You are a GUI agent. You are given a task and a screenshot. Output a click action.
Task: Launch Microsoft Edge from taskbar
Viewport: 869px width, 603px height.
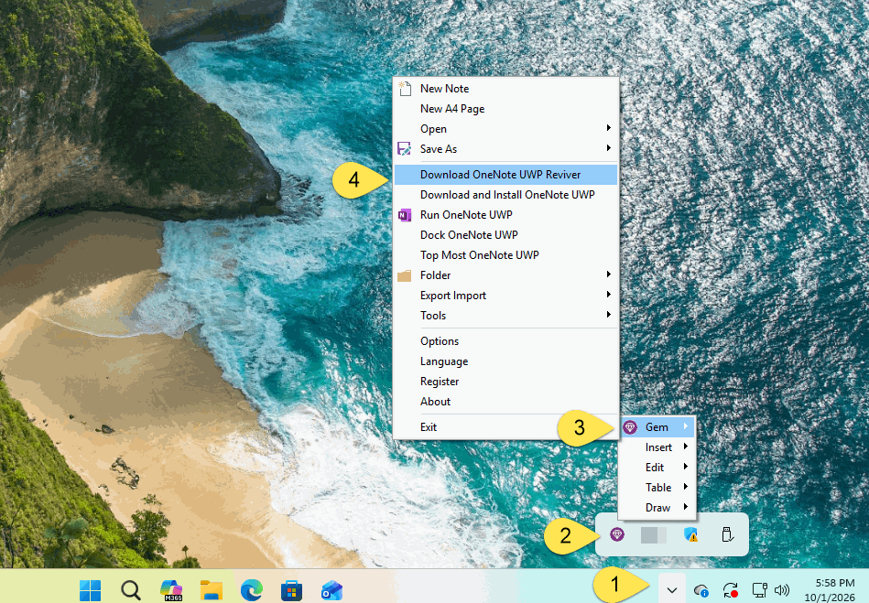(252, 590)
